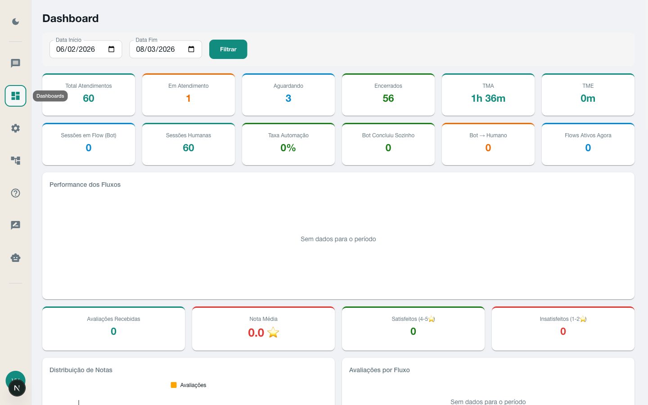Click the Data Início calendar icon
Image resolution: width=648 pixels, height=405 pixels.
coord(111,49)
